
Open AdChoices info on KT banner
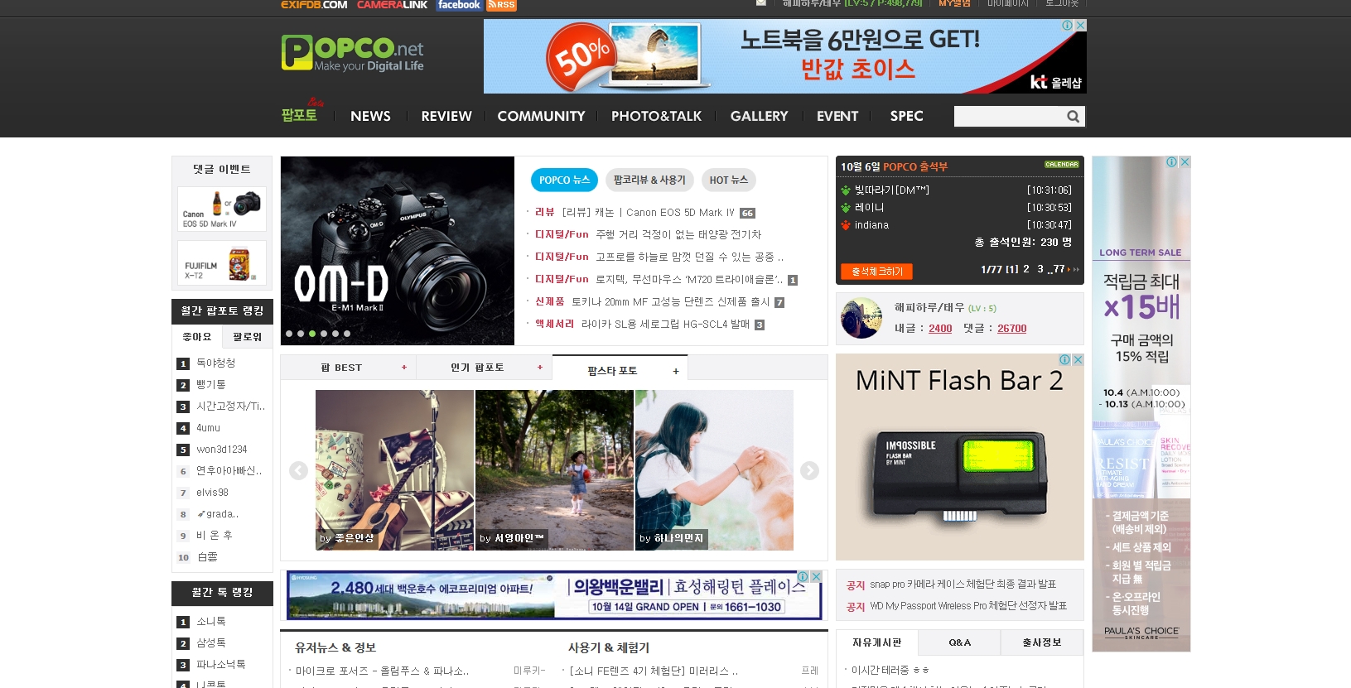tap(1068, 25)
